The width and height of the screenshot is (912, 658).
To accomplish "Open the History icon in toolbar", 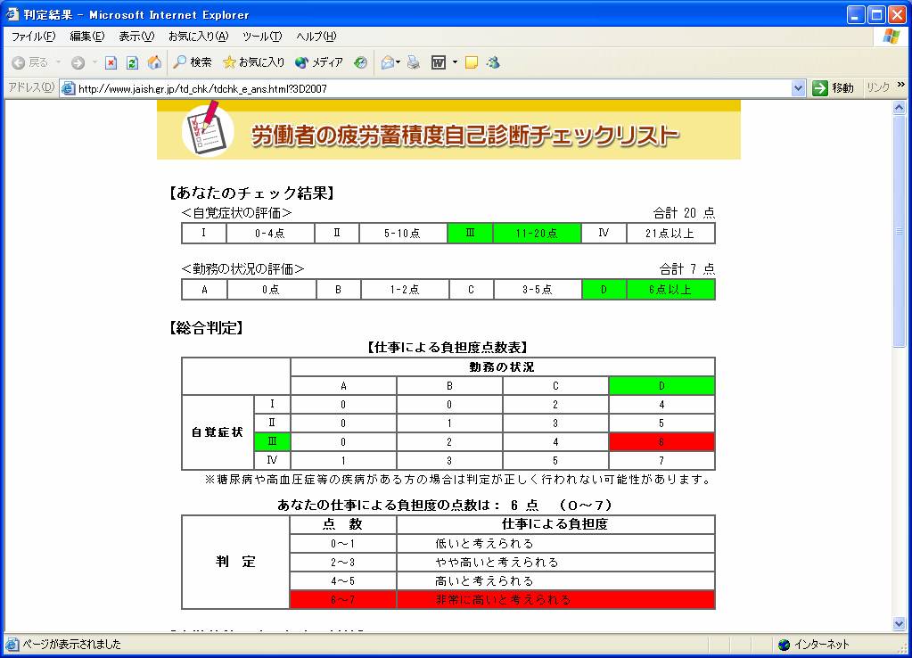I will (x=360, y=62).
